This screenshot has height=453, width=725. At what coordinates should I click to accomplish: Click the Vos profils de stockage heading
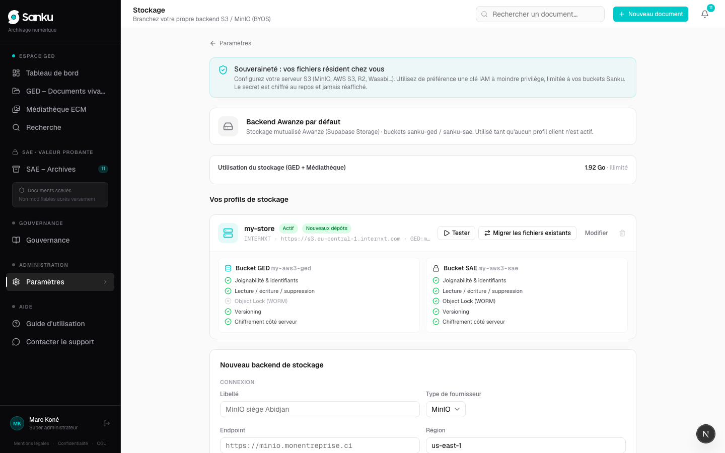click(249, 199)
